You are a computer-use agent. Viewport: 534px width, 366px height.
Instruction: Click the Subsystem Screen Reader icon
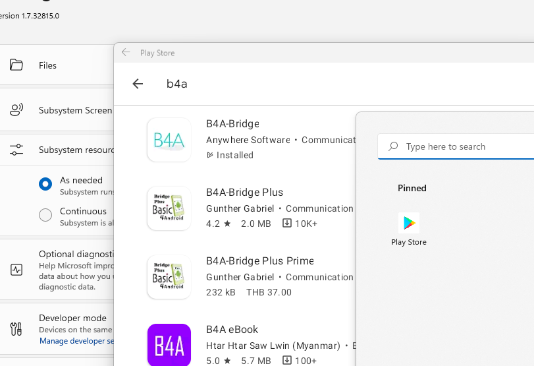click(16, 110)
